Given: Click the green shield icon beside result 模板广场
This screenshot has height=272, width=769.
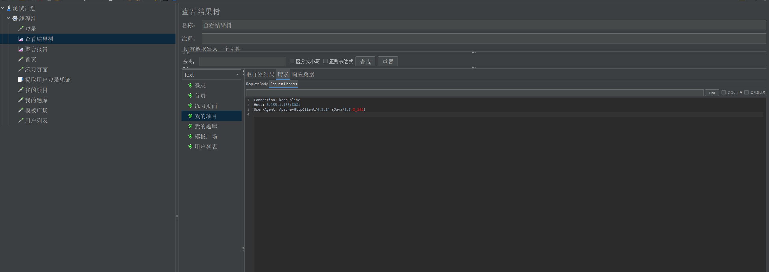Looking at the screenshot, I should 190,136.
